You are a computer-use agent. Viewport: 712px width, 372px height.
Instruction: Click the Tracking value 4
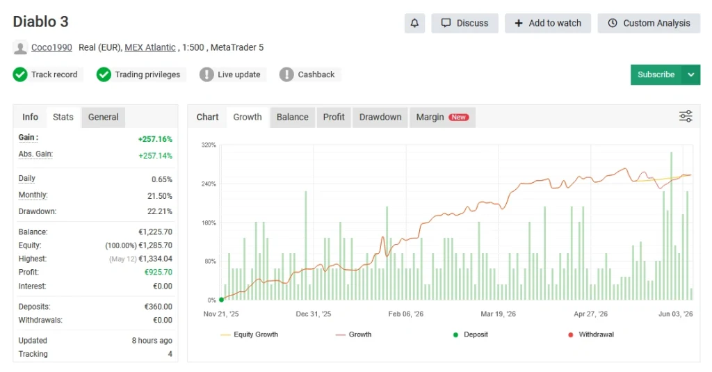(170, 355)
